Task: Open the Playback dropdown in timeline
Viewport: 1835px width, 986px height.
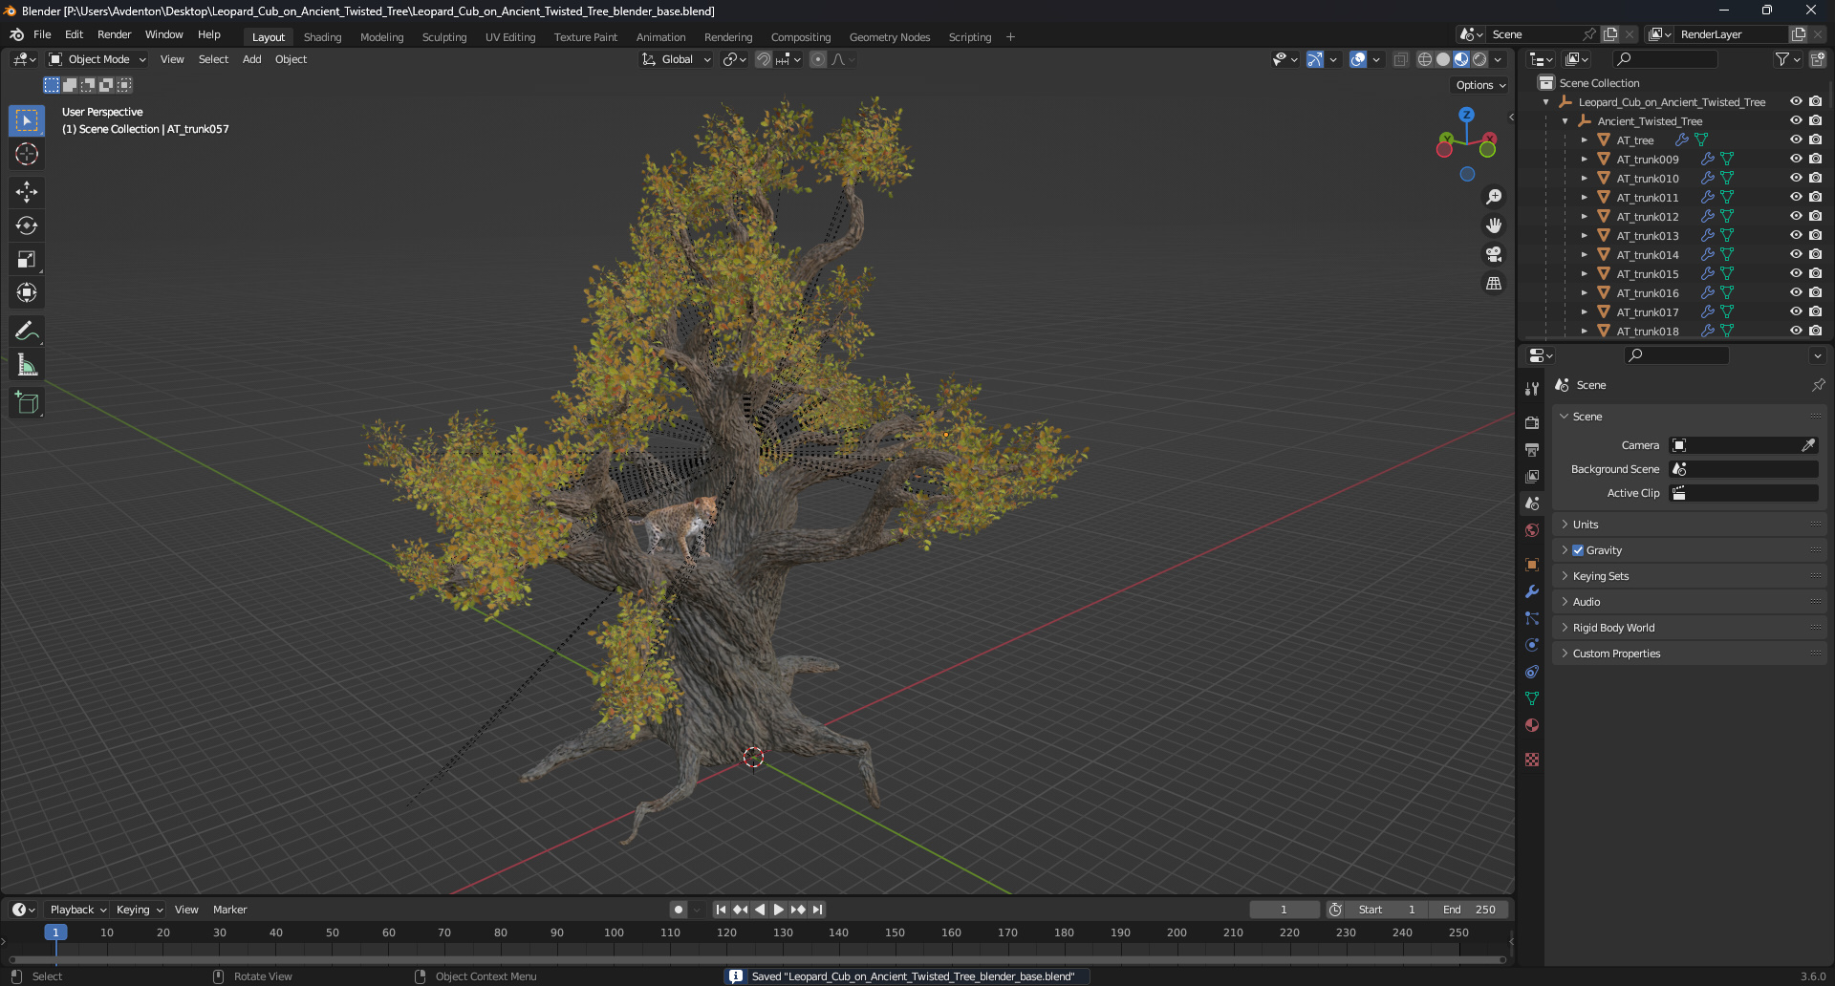Action: pos(77,910)
